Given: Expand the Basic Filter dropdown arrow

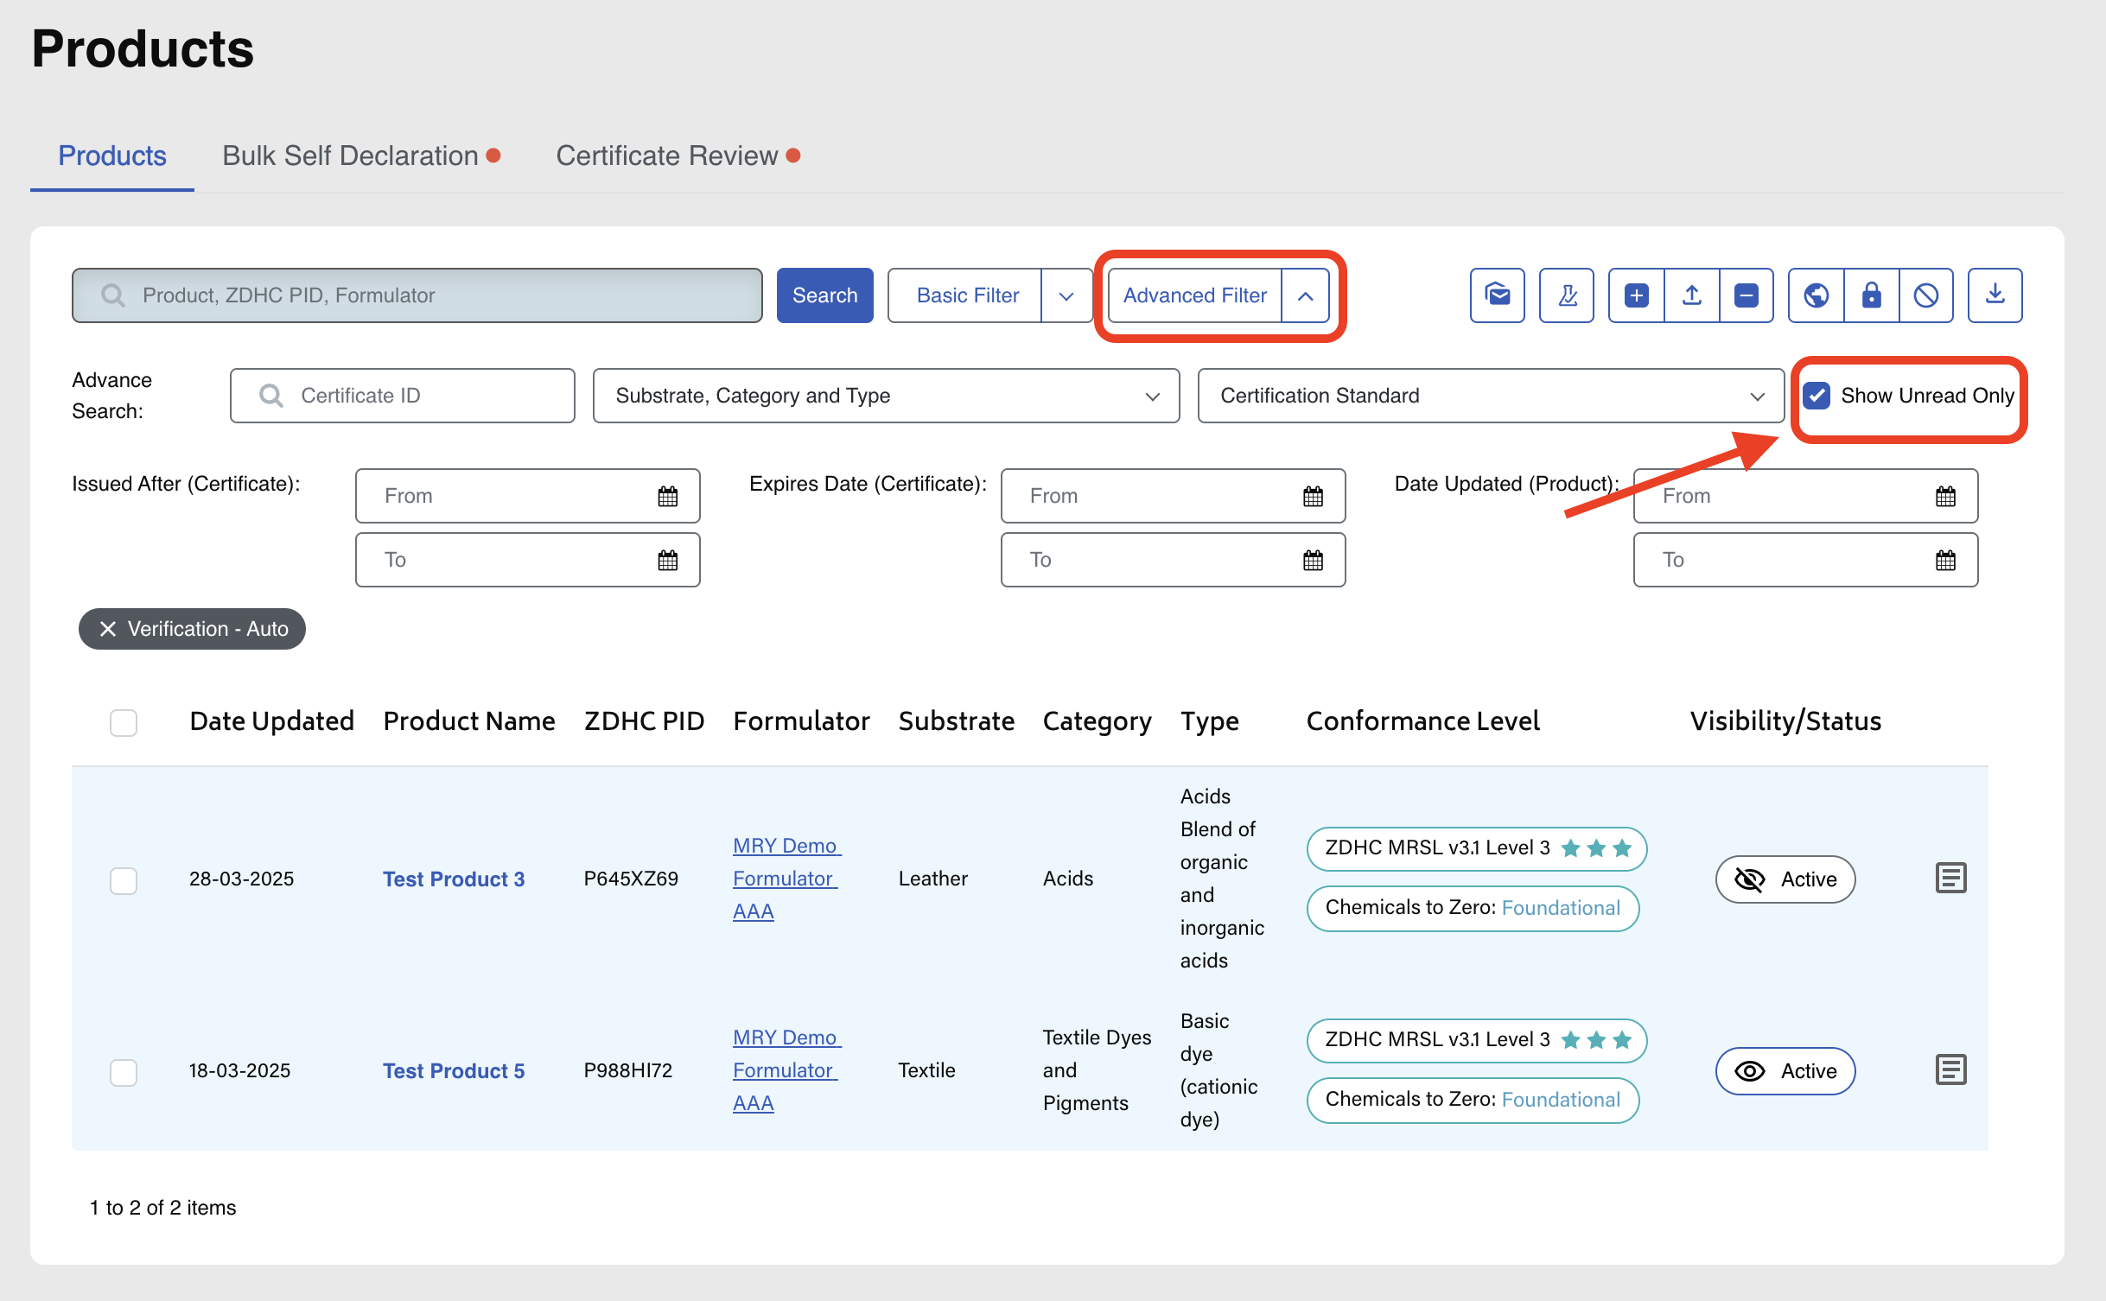Looking at the screenshot, I should point(1066,295).
